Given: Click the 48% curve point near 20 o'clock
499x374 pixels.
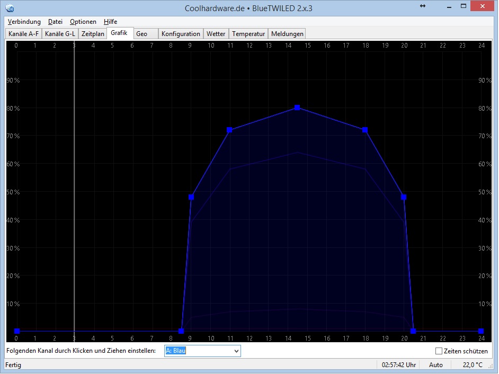Looking at the screenshot, I should (404, 197).
